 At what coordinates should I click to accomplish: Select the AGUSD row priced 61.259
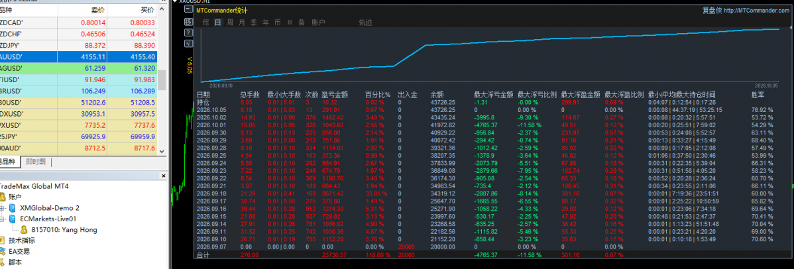click(x=78, y=68)
